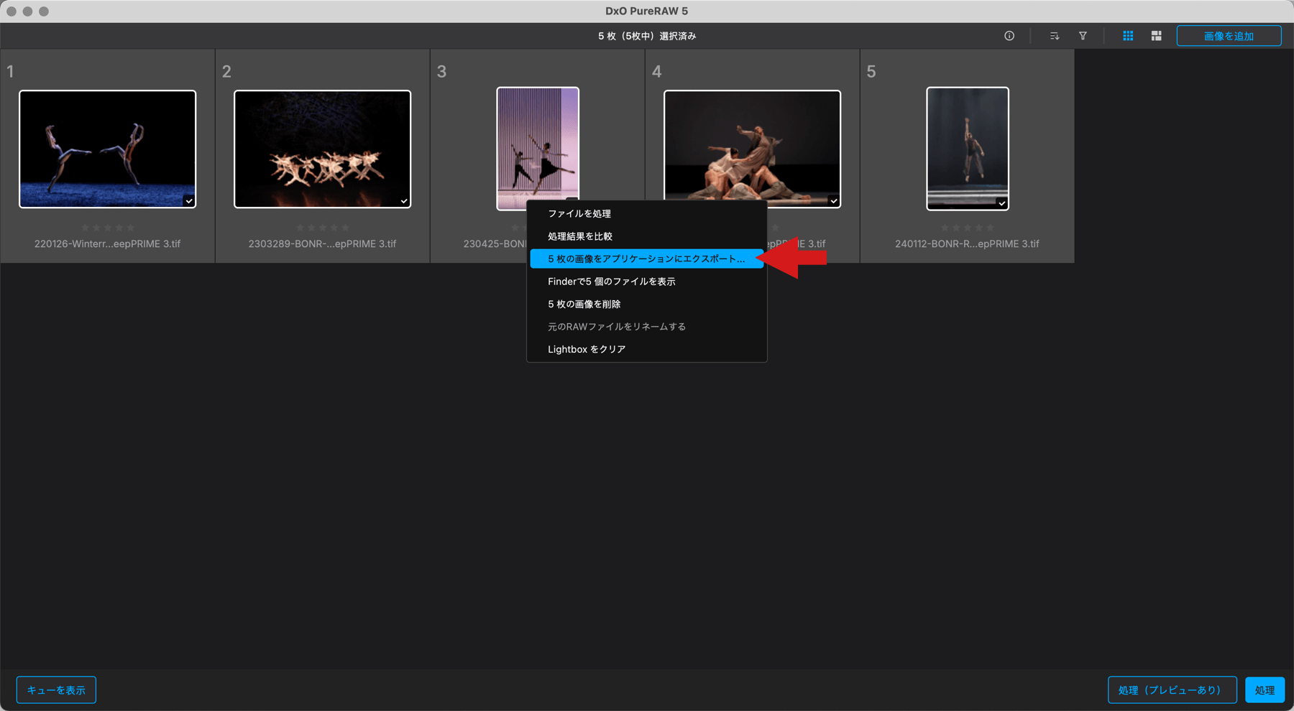The width and height of the screenshot is (1294, 711).
Task: Choose Finderで5 個のファイルを表示
Action: pos(646,282)
